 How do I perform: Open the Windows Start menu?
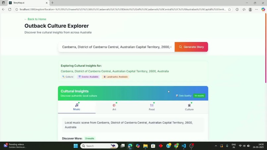tap(76, 146)
